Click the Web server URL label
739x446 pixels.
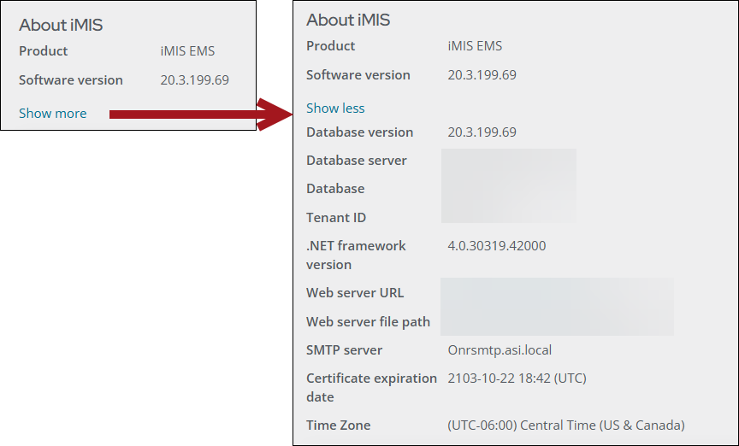click(355, 293)
